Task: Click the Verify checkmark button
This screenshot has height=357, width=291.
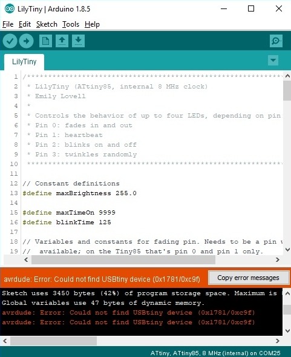Action: [x=10, y=41]
